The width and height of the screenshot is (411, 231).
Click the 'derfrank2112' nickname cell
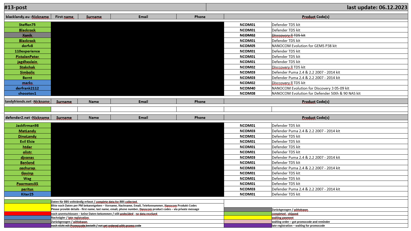(28, 88)
